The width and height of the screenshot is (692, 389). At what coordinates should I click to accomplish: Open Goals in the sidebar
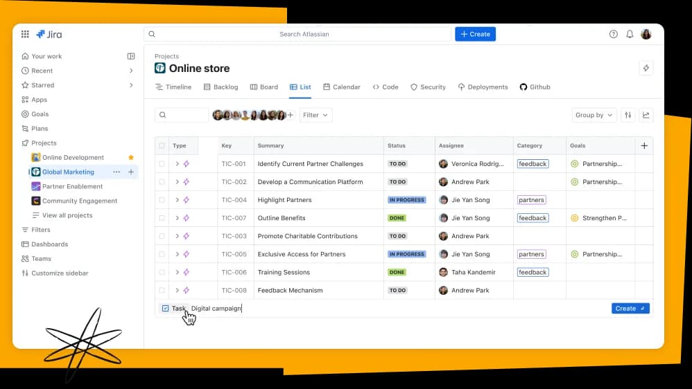point(40,114)
